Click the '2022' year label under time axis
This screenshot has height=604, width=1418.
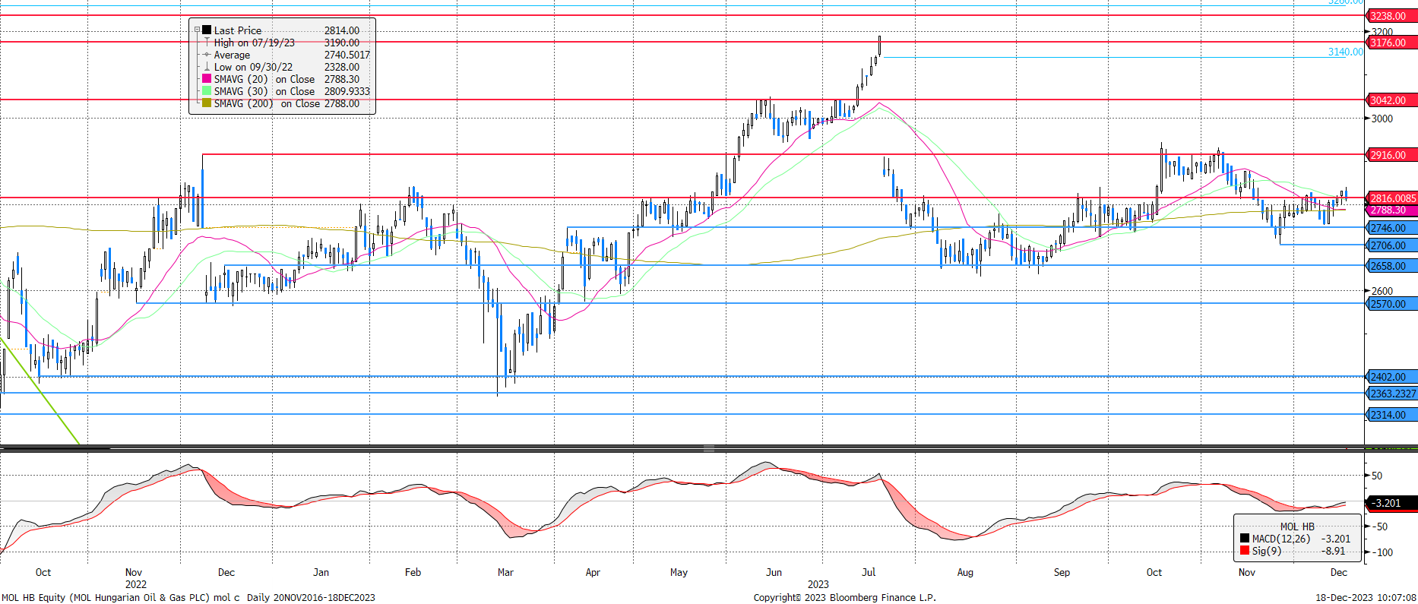(x=136, y=584)
